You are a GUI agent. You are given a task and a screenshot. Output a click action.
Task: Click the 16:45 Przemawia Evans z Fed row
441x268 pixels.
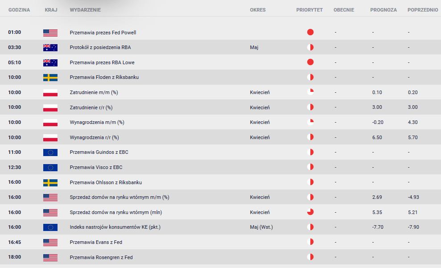[x=220, y=242]
